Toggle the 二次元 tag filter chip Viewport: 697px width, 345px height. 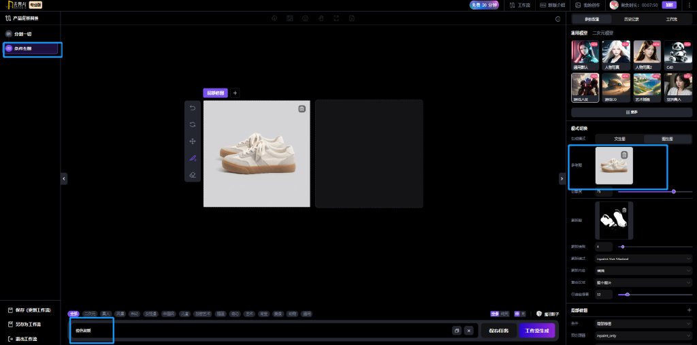pyautogui.click(x=91, y=314)
